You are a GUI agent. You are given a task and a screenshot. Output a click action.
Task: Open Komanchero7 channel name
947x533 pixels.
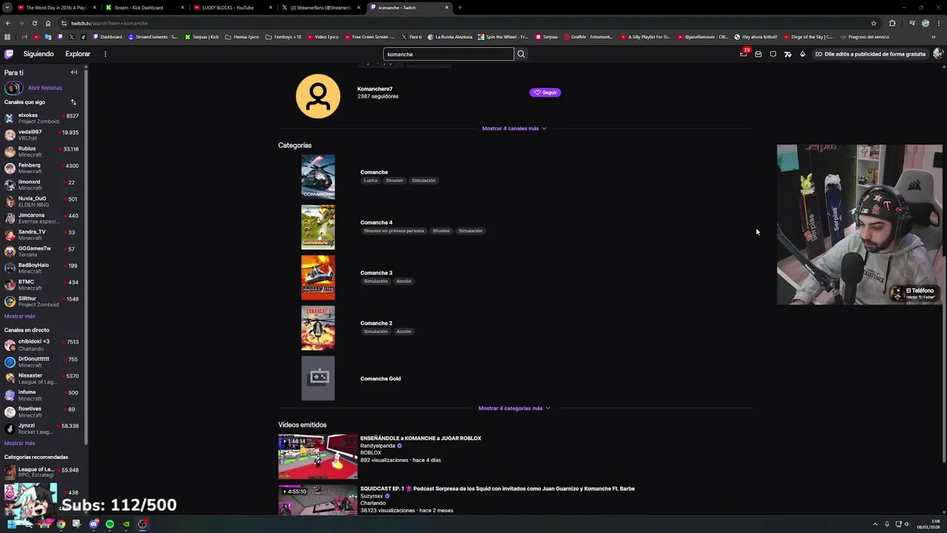[x=375, y=89]
